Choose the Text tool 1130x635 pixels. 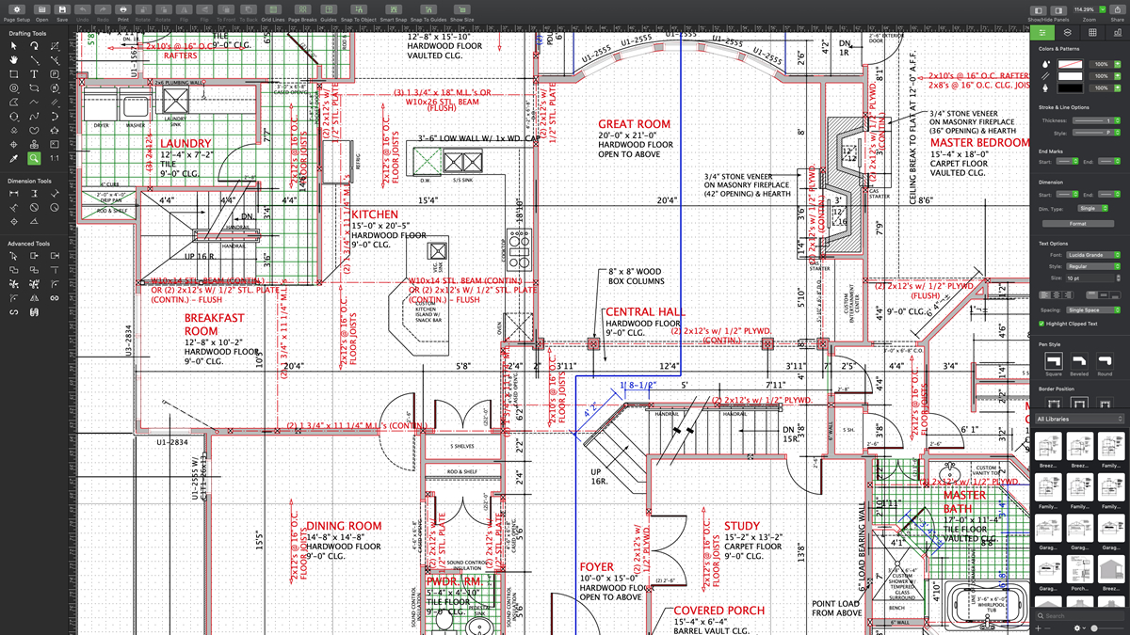click(x=35, y=73)
